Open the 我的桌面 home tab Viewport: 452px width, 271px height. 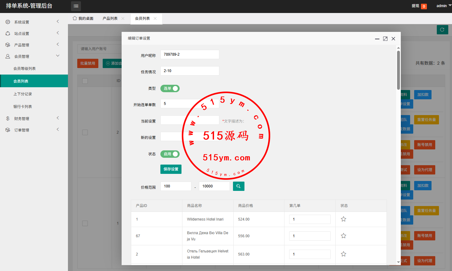pos(83,19)
